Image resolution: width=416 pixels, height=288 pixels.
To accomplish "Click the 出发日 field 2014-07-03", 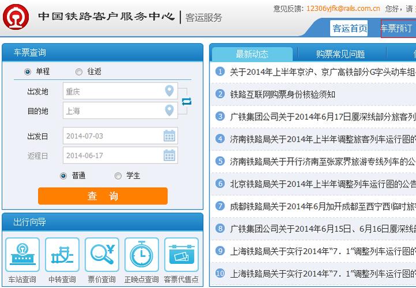I will pyautogui.click(x=120, y=136).
